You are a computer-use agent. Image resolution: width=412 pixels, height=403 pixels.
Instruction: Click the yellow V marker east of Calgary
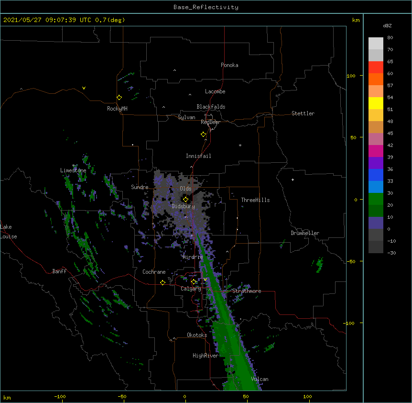pos(205,280)
